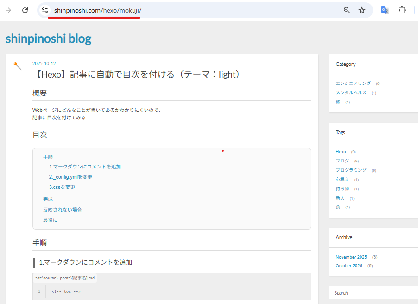Open the November 2025 archive
Screen dimensions: 418x304
351,257
